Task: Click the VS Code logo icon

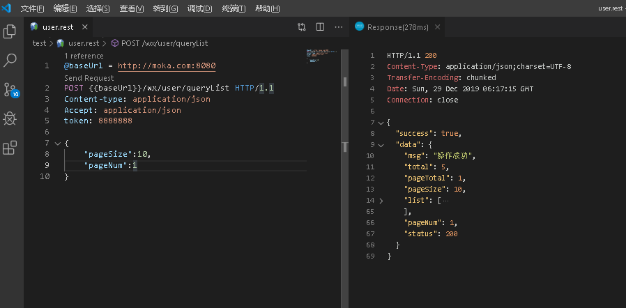Action: pyautogui.click(x=6, y=8)
